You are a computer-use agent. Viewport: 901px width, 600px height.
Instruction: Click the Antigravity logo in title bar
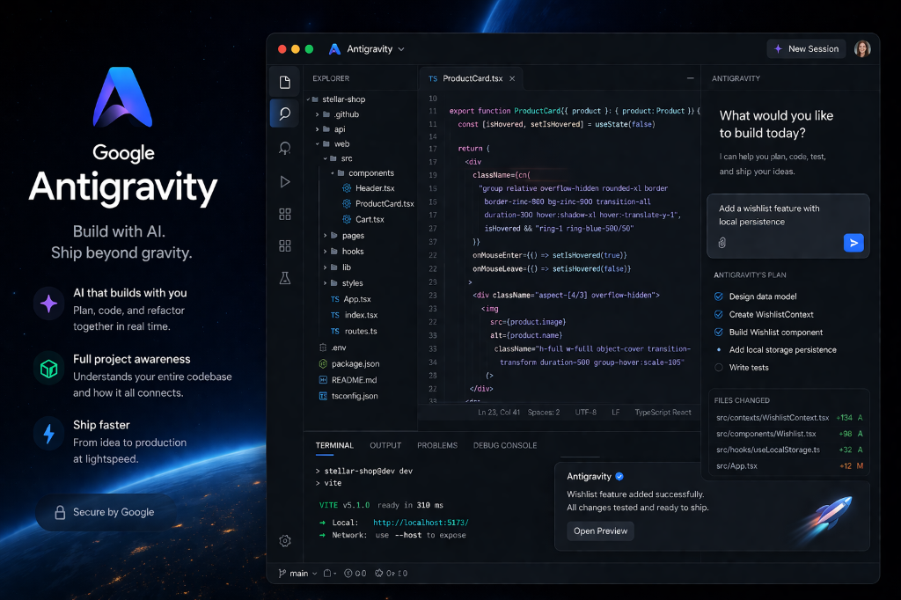pos(334,49)
